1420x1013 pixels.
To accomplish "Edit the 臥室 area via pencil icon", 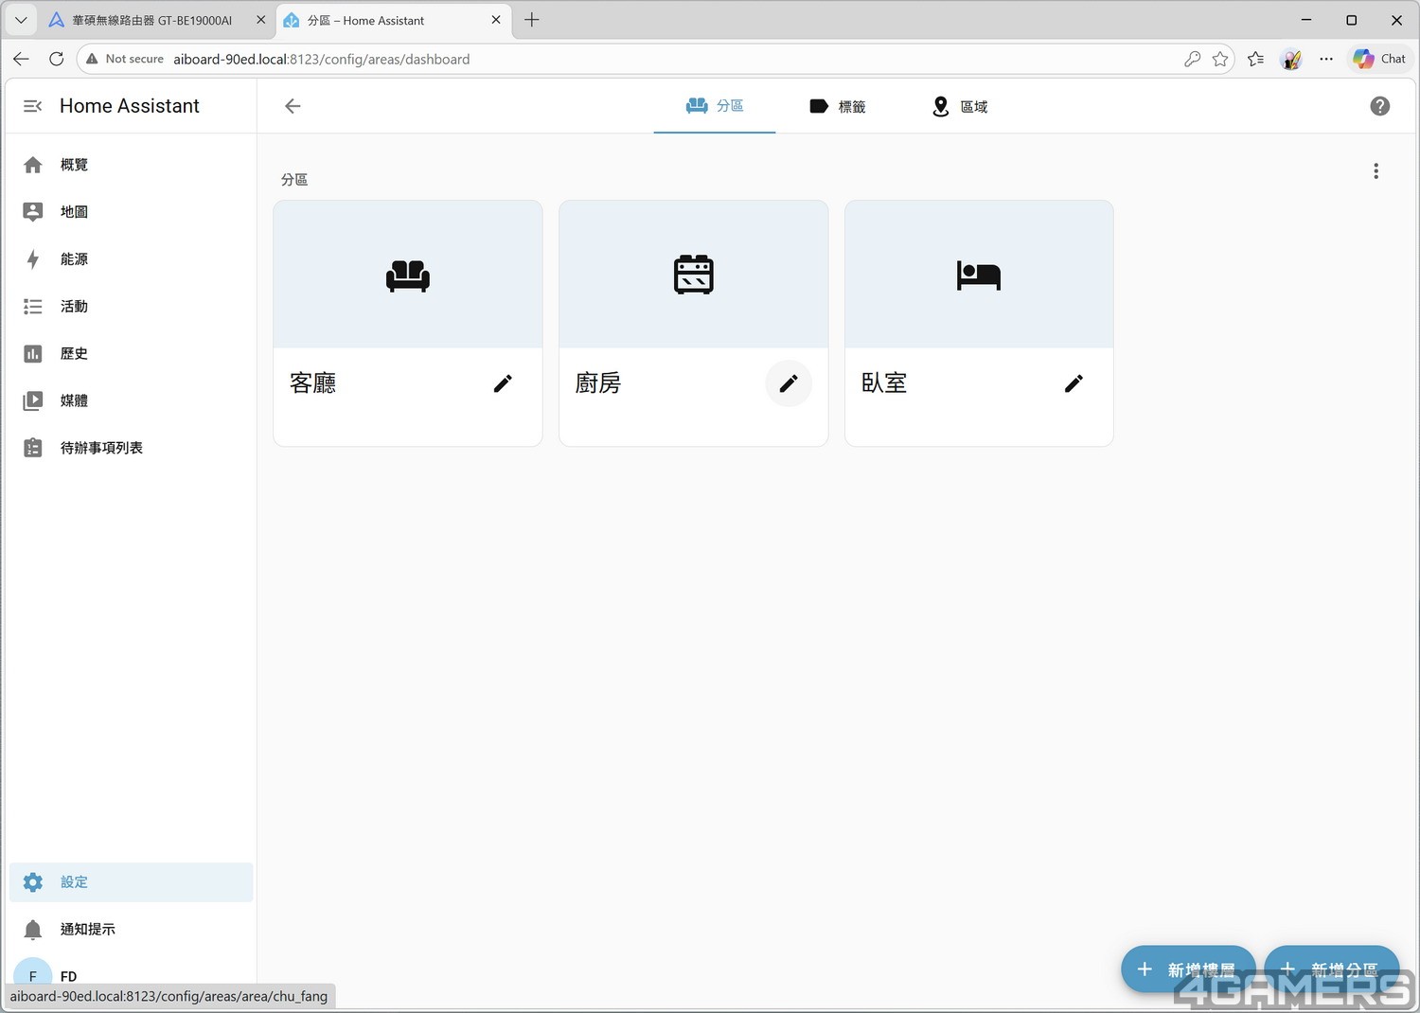I will coord(1074,383).
